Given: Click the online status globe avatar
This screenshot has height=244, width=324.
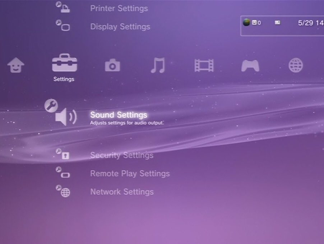Looking at the screenshot, I should coord(246,22).
